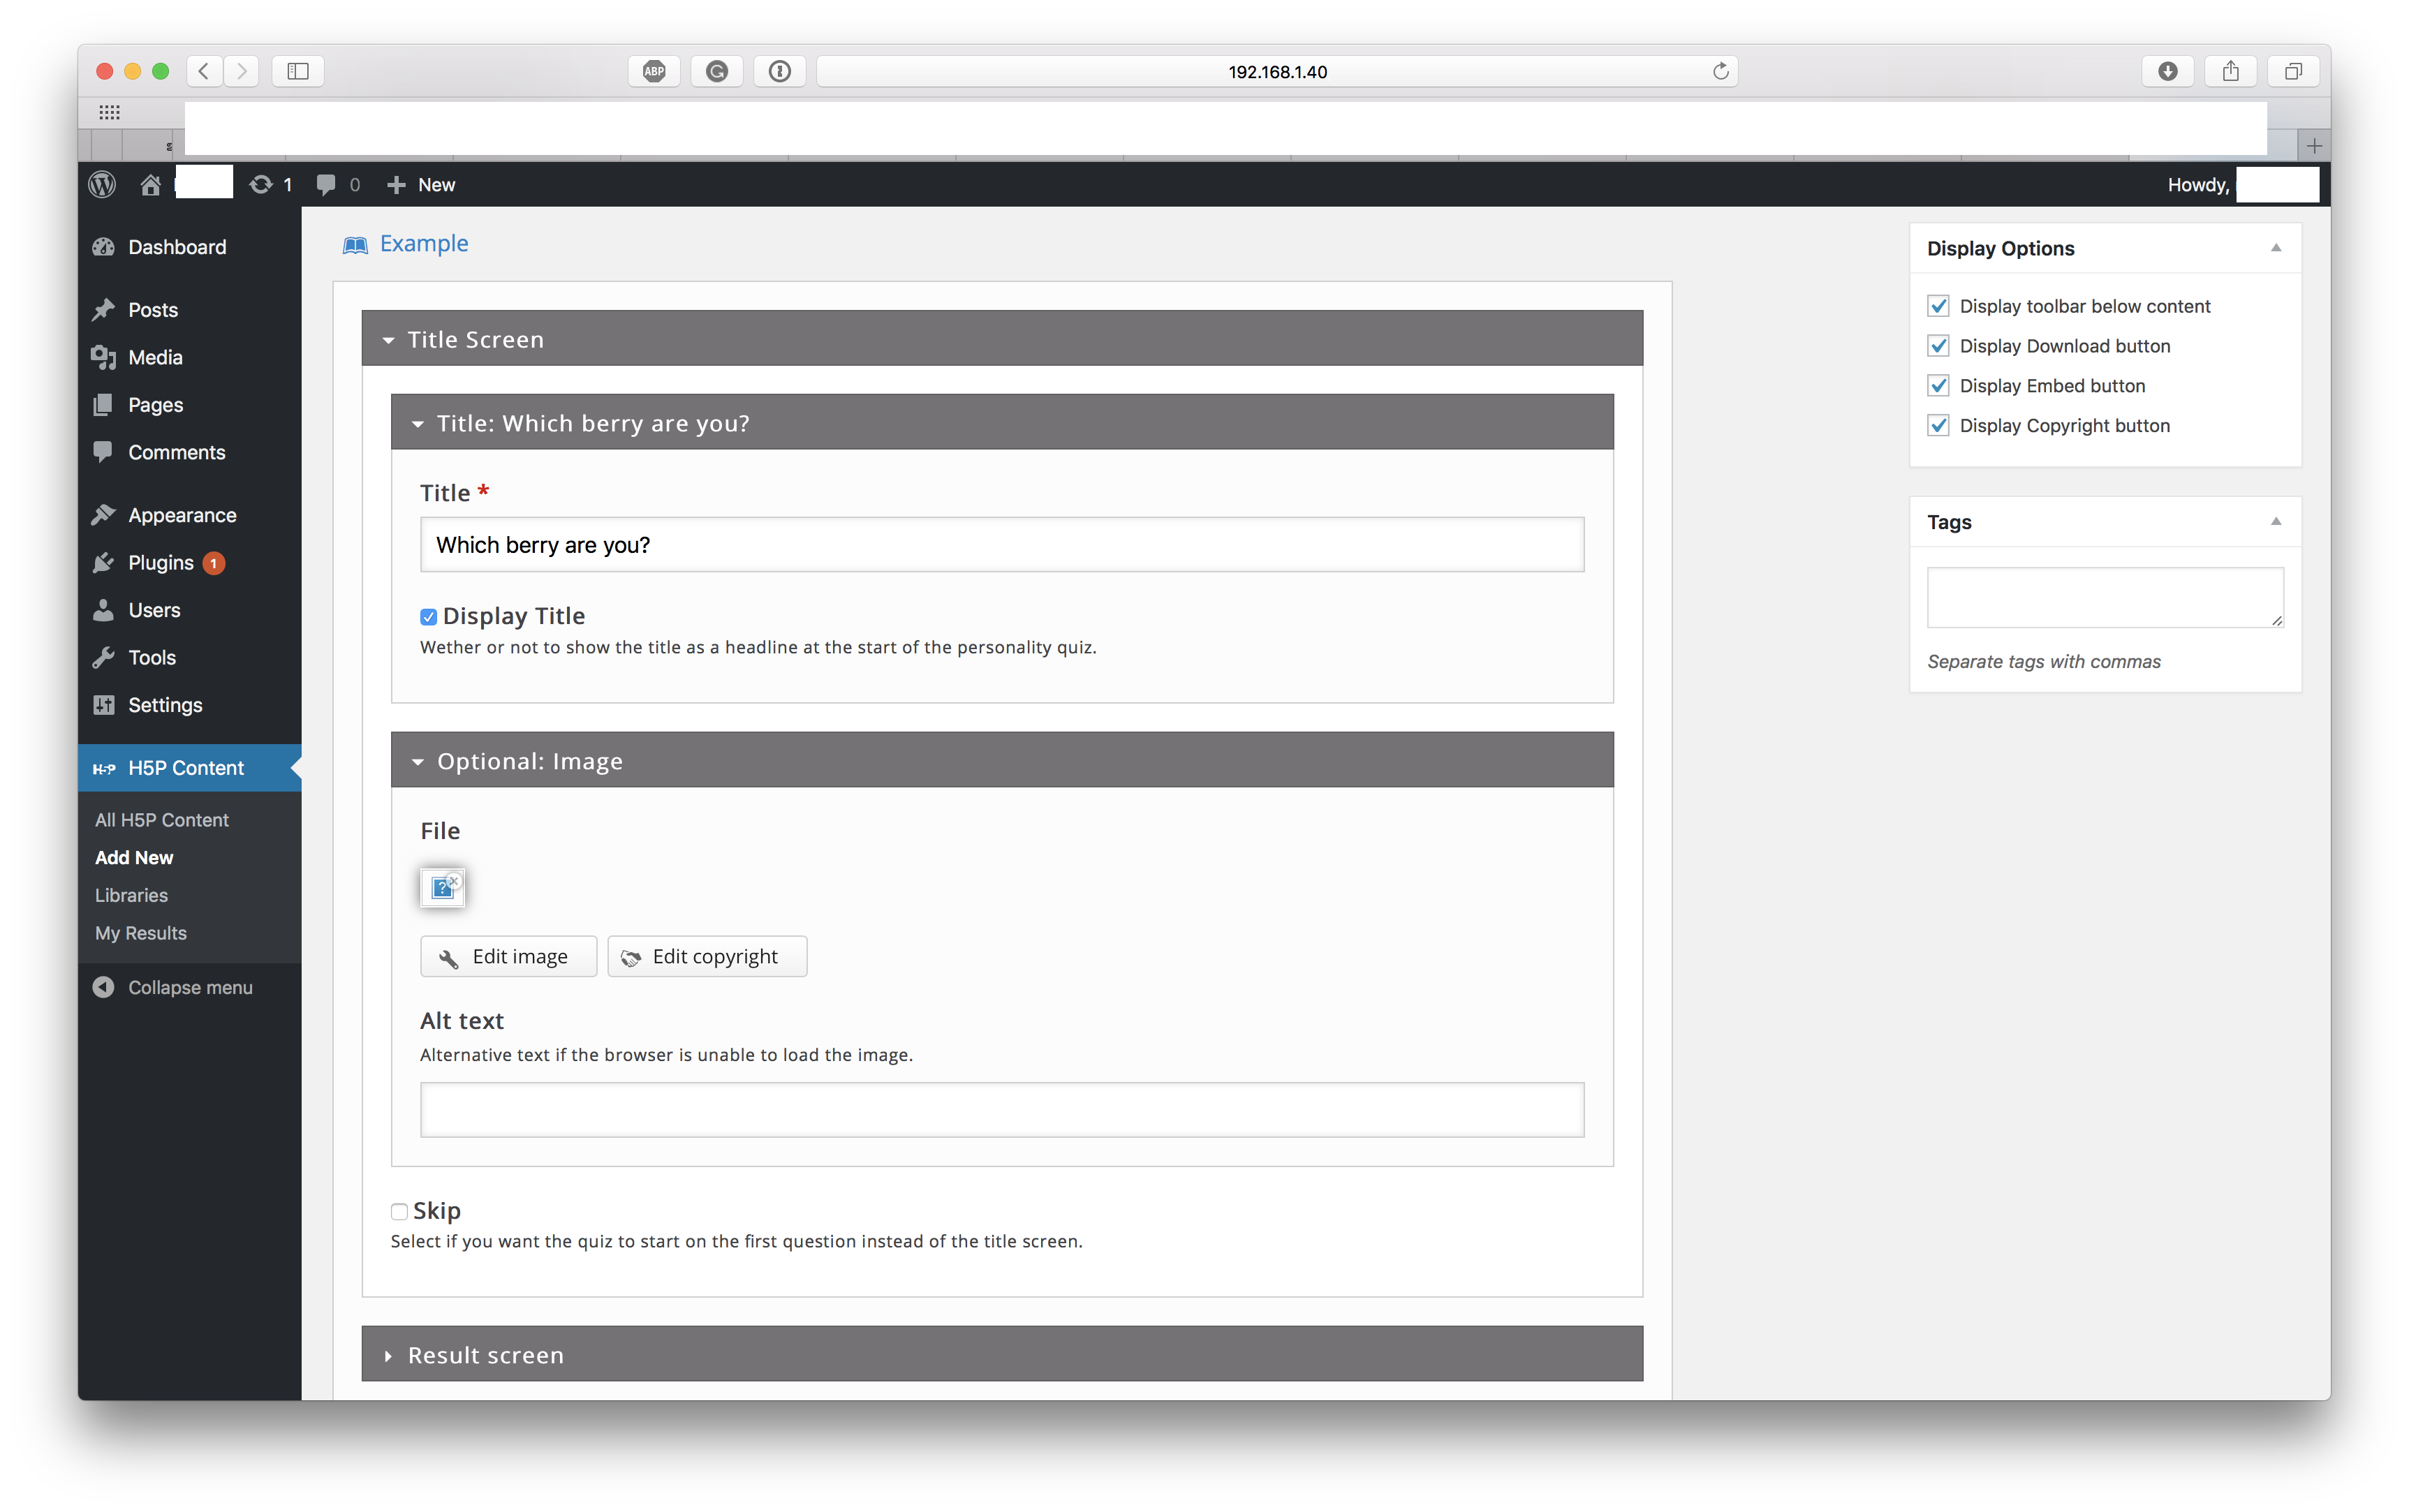This screenshot has height=1512, width=2409.
Task: Reload the page with the refresh icon
Action: (x=1720, y=71)
